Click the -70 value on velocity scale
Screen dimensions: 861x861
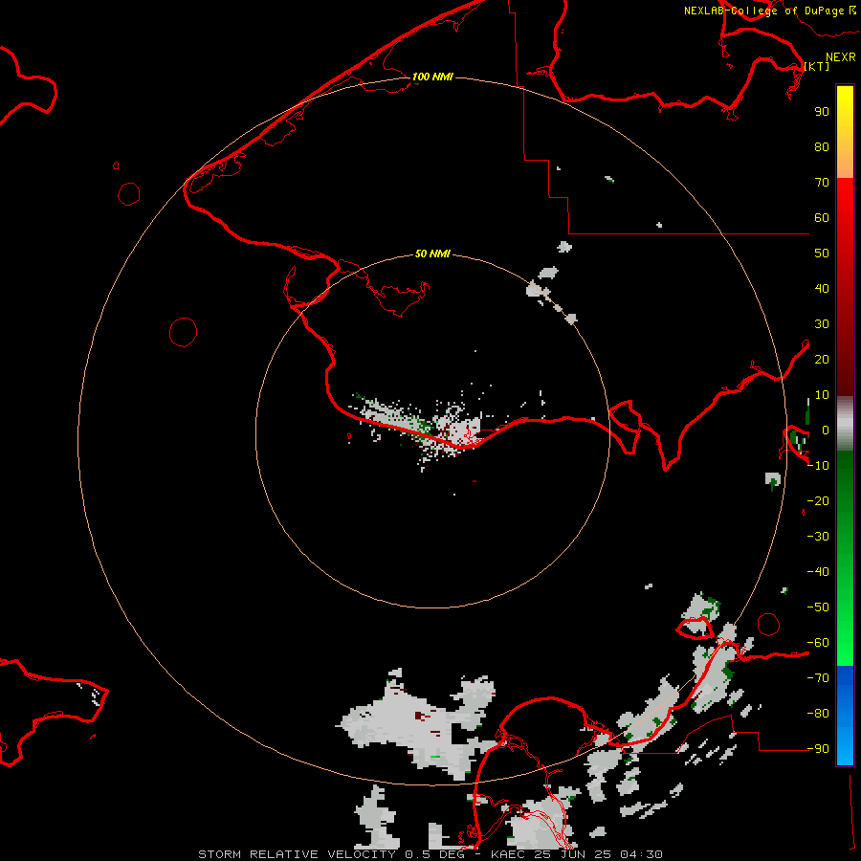pyautogui.click(x=818, y=678)
